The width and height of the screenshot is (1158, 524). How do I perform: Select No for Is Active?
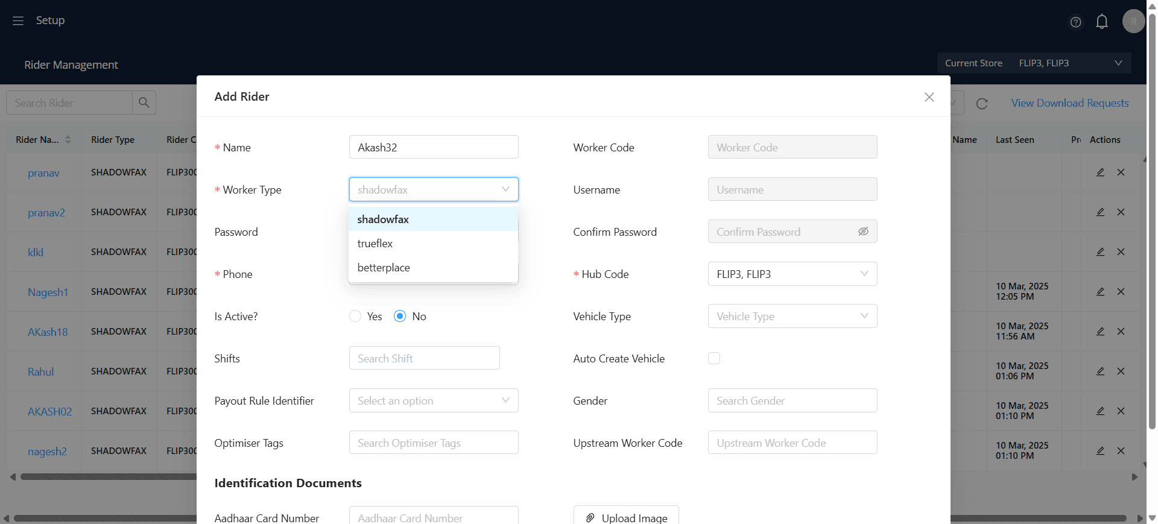[400, 316]
